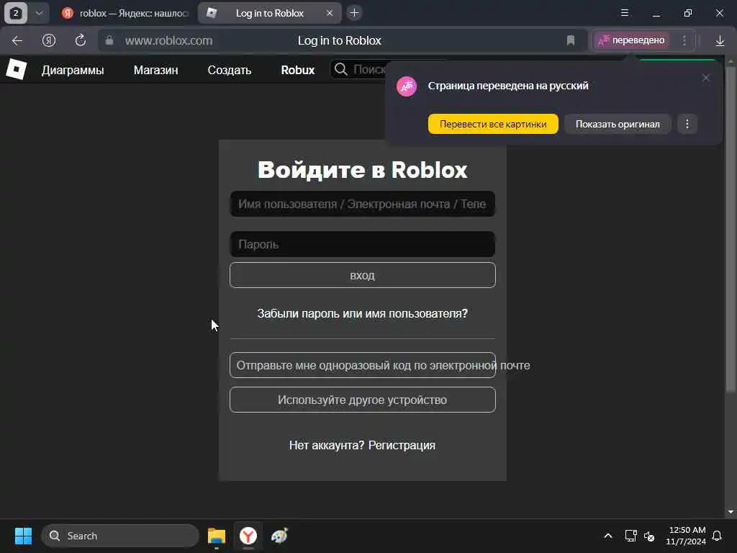Image resolution: width=737 pixels, height=553 pixels.
Task: Click the pink translator icon in popup
Action: tap(407, 86)
